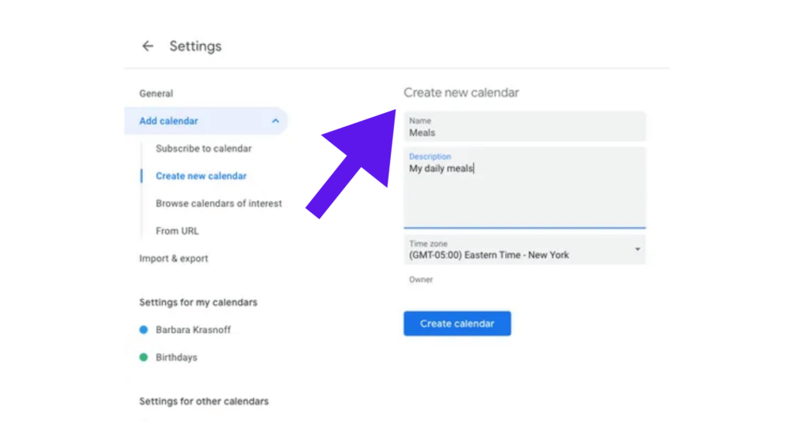794x446 pixels.
Task: Click the Name field containing Meals
Action: click(x=525, y=126)
